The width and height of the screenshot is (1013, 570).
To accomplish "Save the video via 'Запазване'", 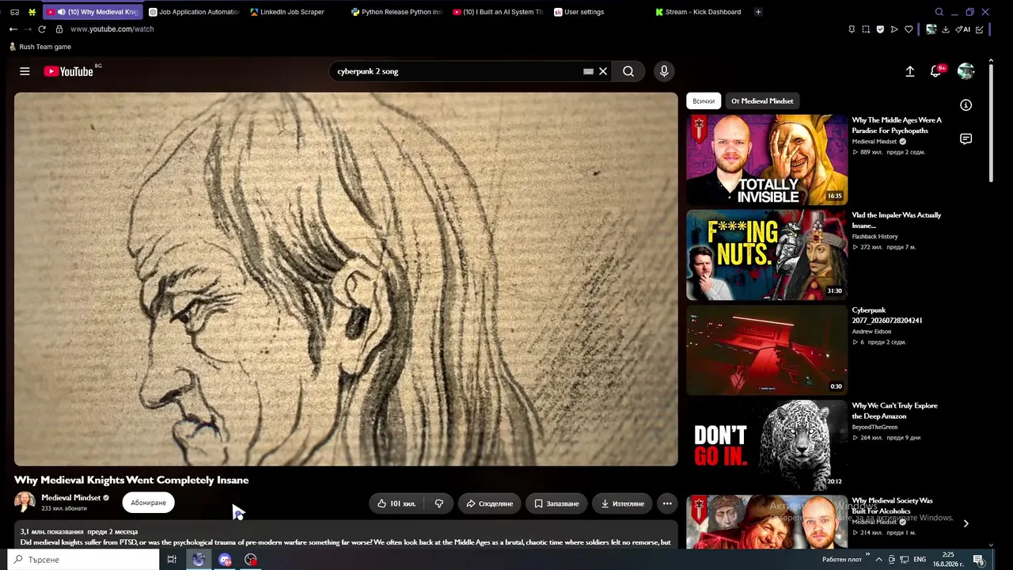I will click(x=556, y=503).
